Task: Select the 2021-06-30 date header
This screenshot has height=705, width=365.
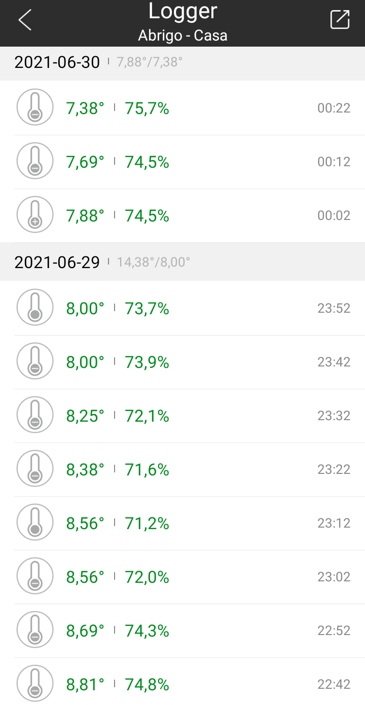Action: coord(57,62)
